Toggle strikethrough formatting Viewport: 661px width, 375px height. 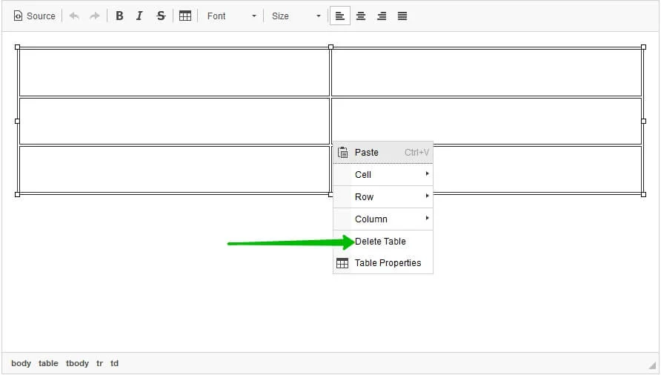point(161,16)
